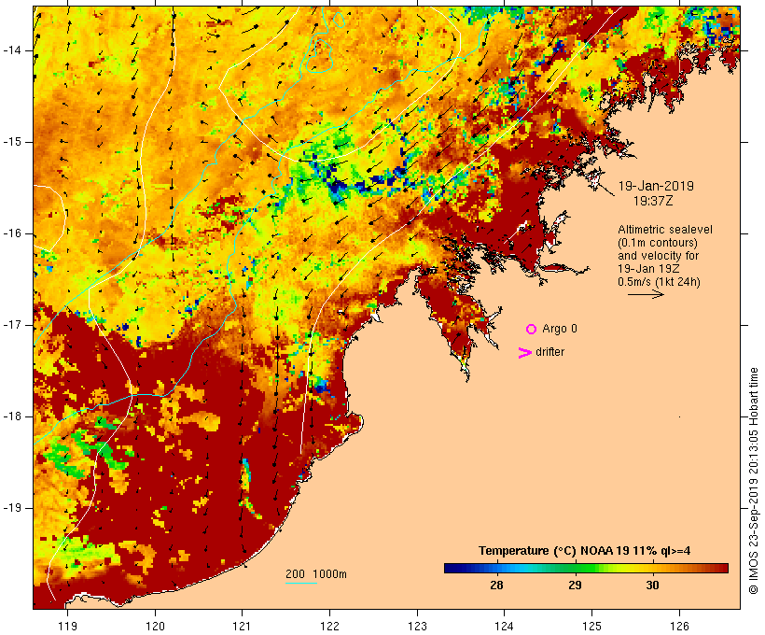Image resolution: width=765 pixels, height=635 pixels.
Task: Click the 'Altimetric sealevel' text line
Action: [x=665, y=230]
